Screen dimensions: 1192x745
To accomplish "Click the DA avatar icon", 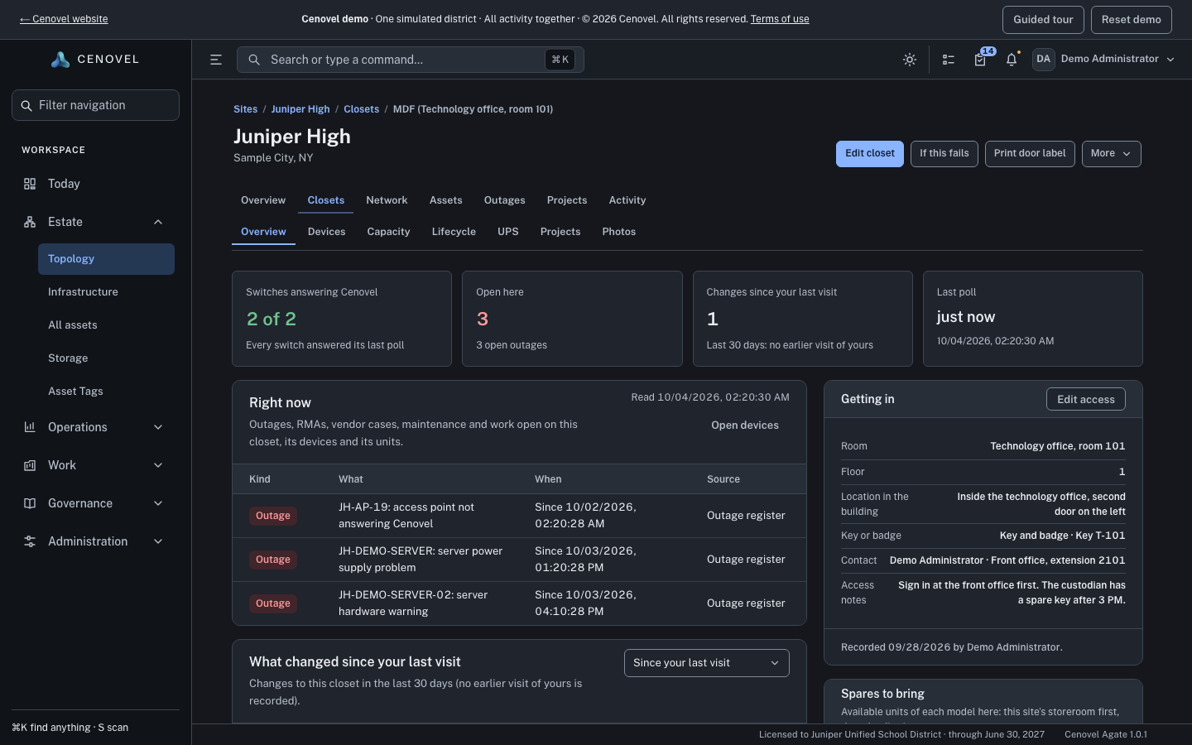I will pyautogui.click(x=1043, y=59).
